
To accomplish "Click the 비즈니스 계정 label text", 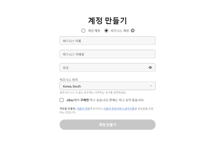I will click(x=120, y=31).
